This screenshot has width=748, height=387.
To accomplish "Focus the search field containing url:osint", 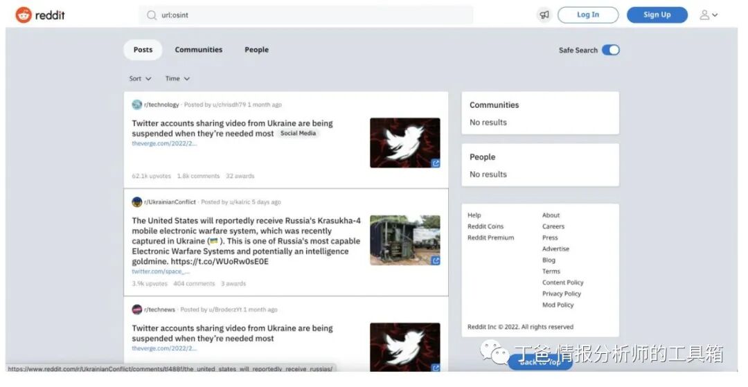I will pos(306,15).
